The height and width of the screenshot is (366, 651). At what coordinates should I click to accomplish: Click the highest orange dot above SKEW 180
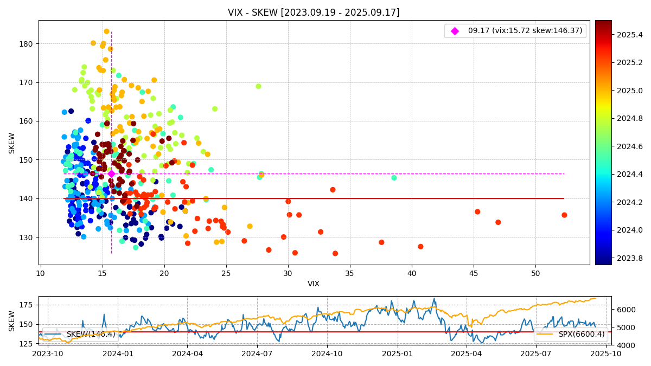tap(107, 31)
